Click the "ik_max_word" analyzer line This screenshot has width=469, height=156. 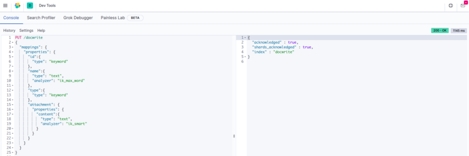click(x=59, y=81)
